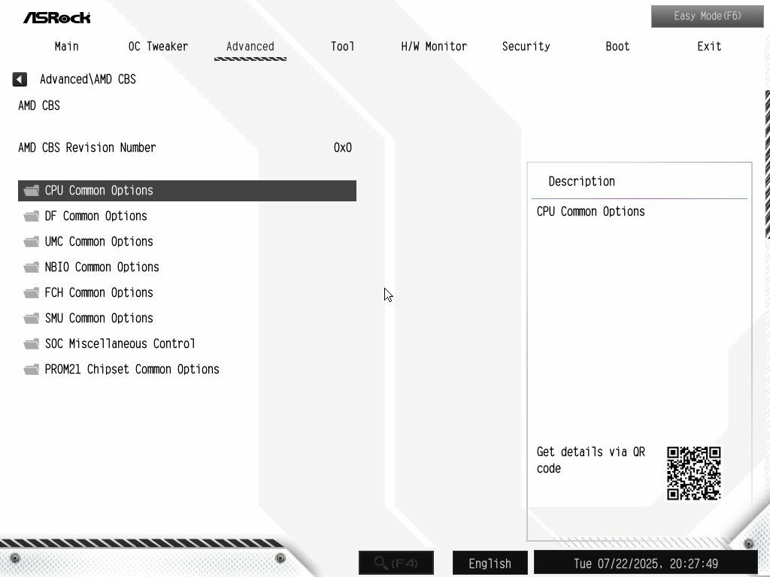This screenshot has height=577, width=770.
Task: Click the Advanced\AMD CBS breadcrumb text
Action: pyautogui.click(x=88, y=79)
